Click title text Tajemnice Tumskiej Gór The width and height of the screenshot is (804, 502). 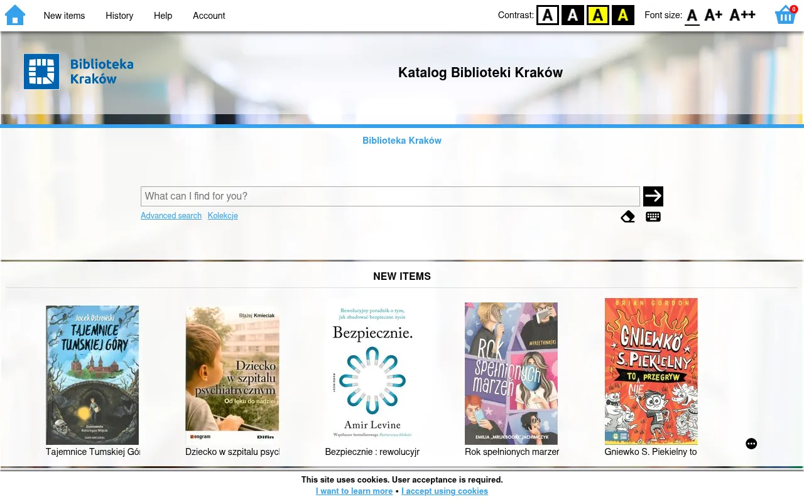(x=92, y=452)
